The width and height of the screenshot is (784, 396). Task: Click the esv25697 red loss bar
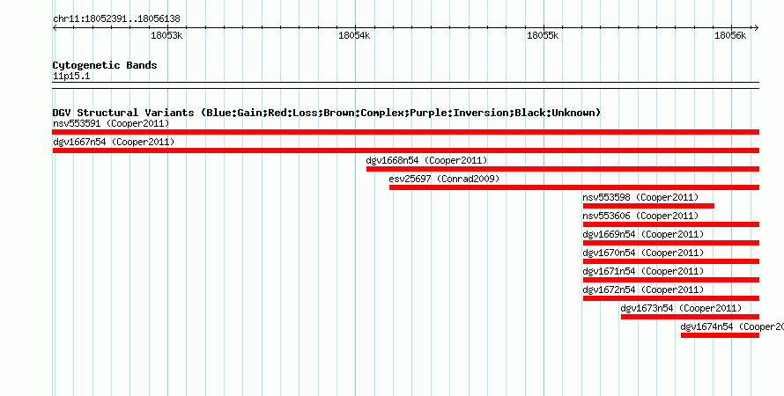[x=574, y=187]
